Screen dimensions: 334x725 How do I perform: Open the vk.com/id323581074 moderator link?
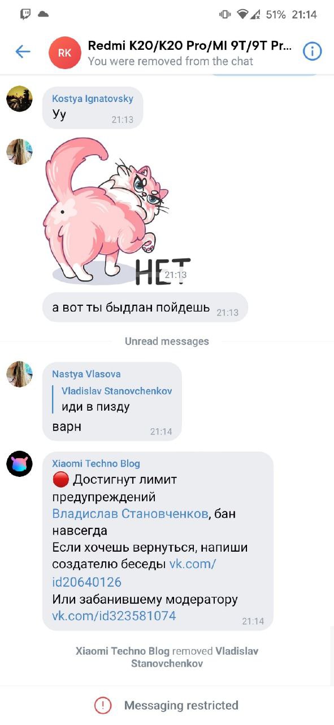(x=114, y=616)
